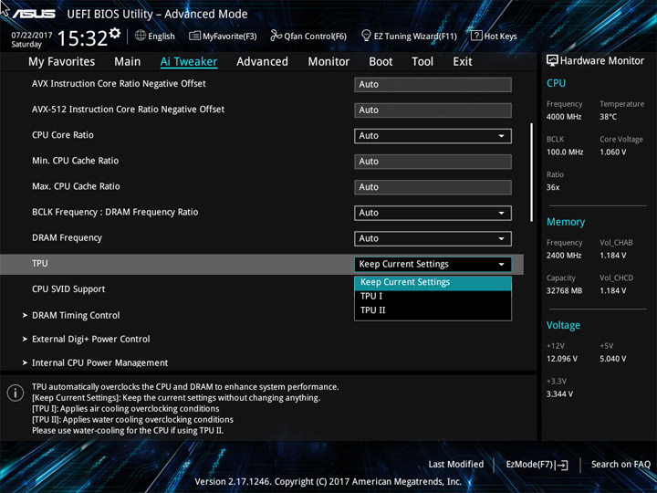
Task: Click the info icon beside TPU description
Action: tap(16, 393)
